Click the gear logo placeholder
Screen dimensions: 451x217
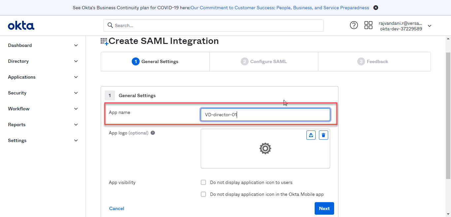tap(265, 149)
